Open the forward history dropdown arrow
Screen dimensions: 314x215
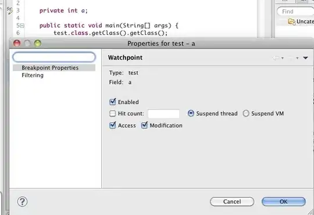tap(297, 58)
